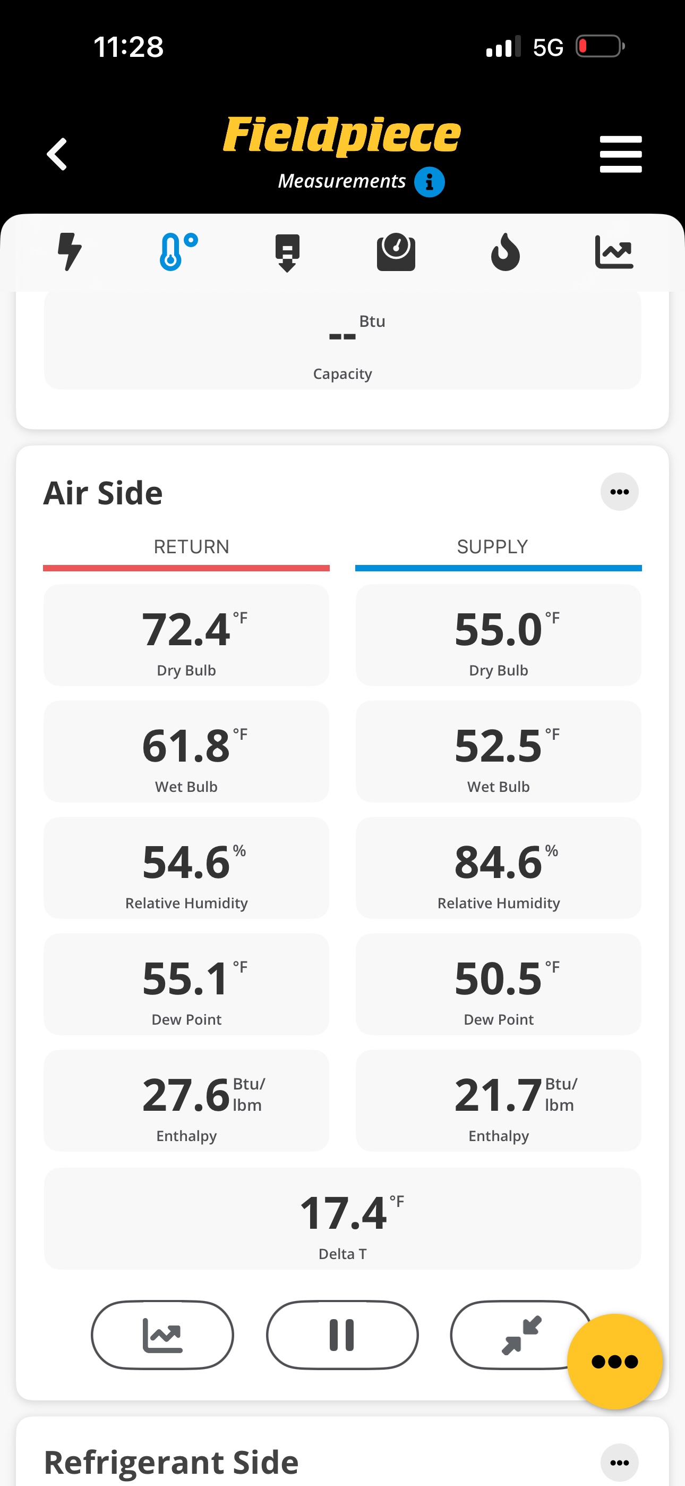This screenshot has height=1486, width=685.
Task: Select the flame combustion tab
Action: (505, 251)
